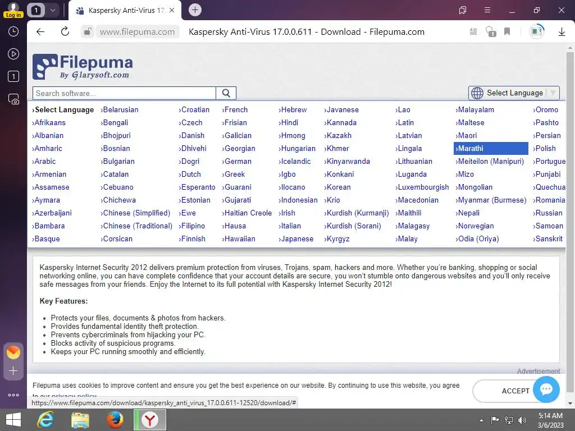Launch Firefox from taskbar
Image resolution: width=575 pixels, height=431 pixels.
pyautogui.click(x=115, y=420)
